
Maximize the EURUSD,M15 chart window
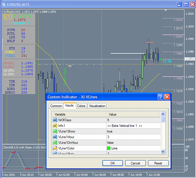[x=186, y=4]
